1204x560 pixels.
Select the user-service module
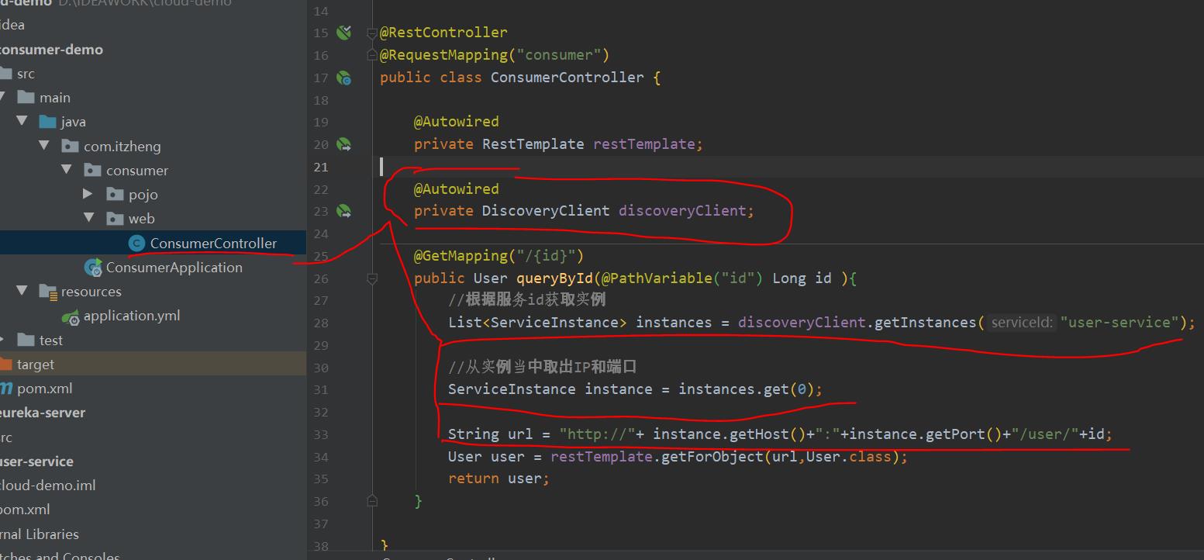(x=36, y=461)
